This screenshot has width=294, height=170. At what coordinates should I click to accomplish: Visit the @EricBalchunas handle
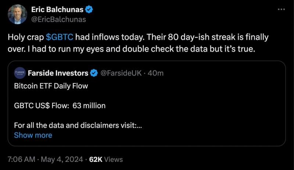click(x=60, y=18)
